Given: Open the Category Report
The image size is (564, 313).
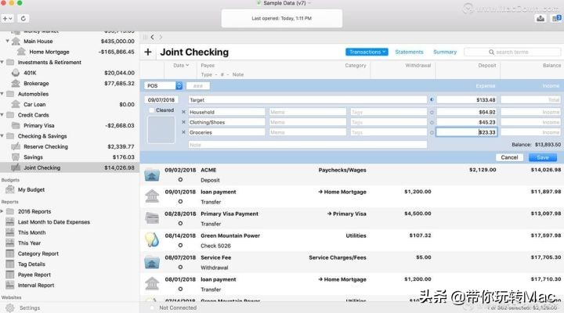Looking at the screenshot, I should [38, 254].
